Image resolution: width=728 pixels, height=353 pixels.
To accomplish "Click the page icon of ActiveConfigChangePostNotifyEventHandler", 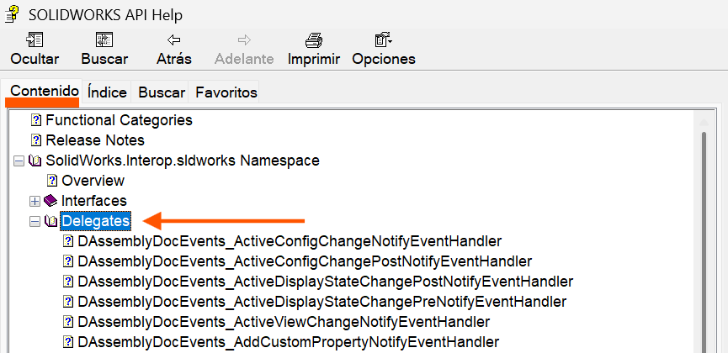I will click(68, 261).
